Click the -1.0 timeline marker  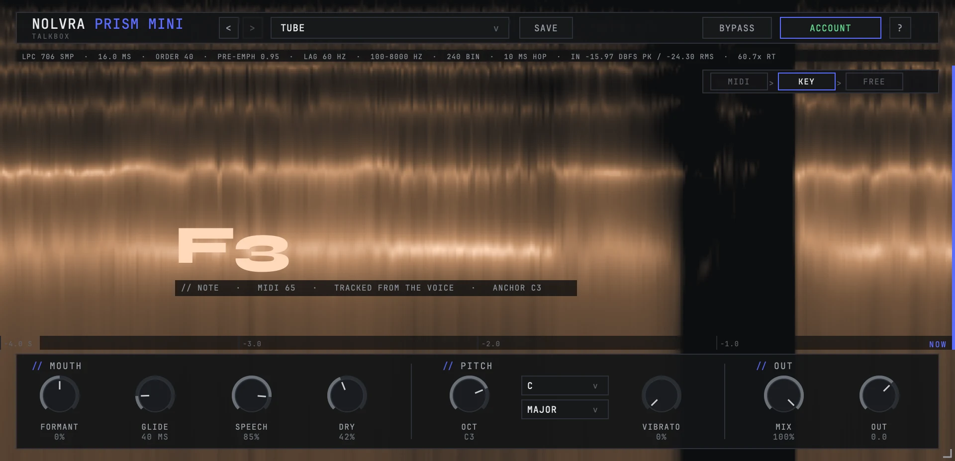(730, 344)
